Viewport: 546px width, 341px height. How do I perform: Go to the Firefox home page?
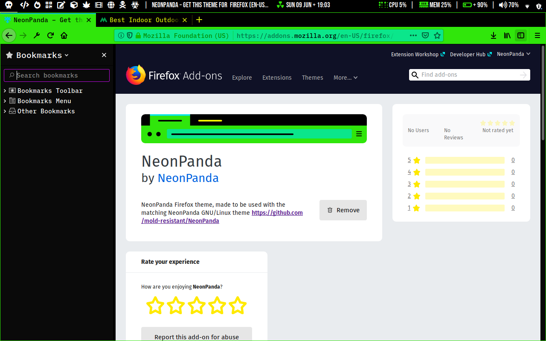(x=64, y=35)
